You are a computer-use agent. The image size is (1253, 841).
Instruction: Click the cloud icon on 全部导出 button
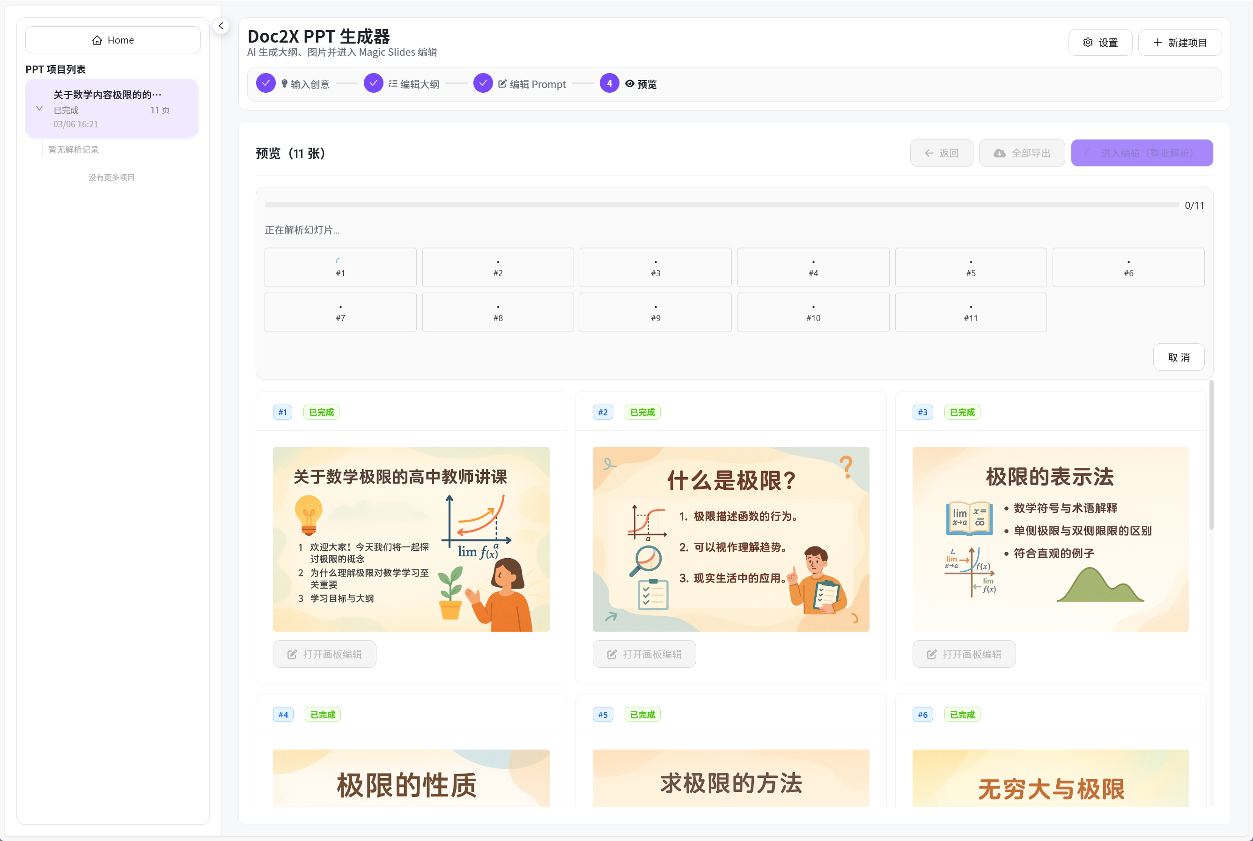pos(999,153)
